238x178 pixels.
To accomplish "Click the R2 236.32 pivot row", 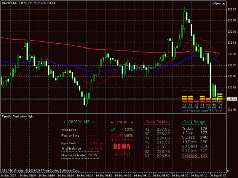I will tap(157, 134).
